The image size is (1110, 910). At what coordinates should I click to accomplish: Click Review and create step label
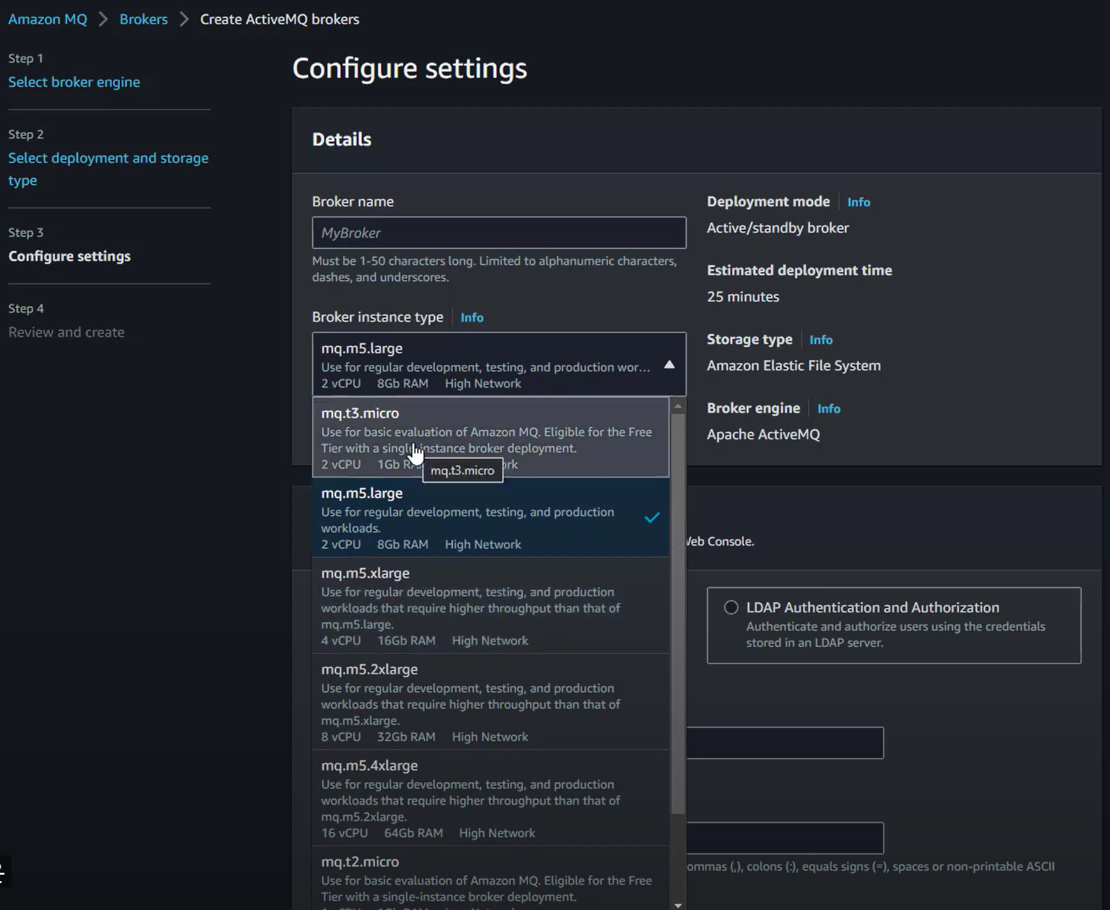point(66,332)
